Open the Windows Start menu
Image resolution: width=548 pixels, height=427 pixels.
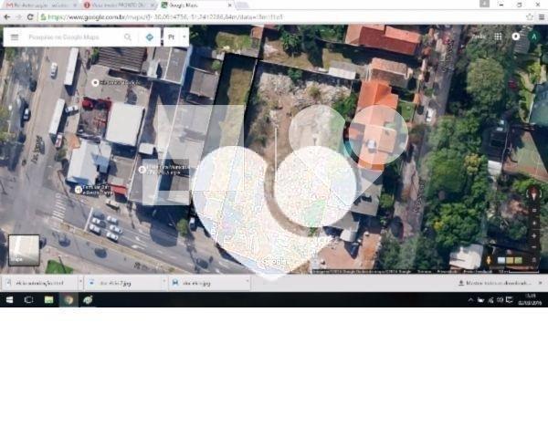tap(9, 300)
